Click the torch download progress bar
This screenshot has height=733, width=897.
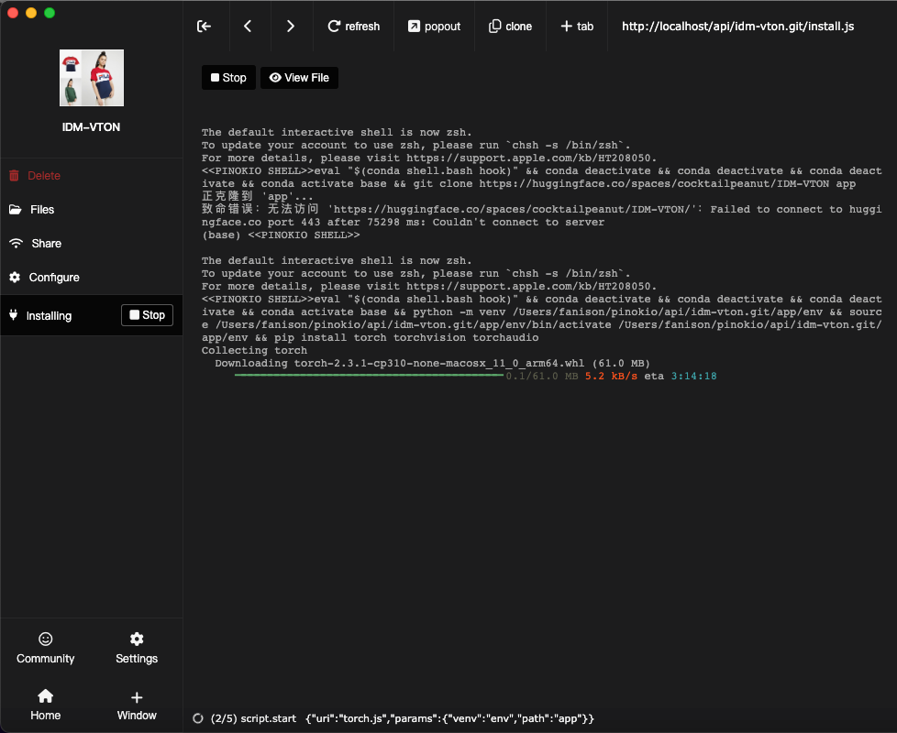coord(369,376)
